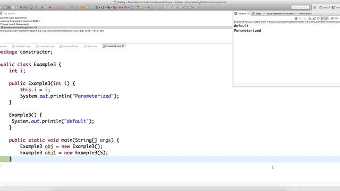
Task: Click the Display Selected Console icon
Action: 336,19
